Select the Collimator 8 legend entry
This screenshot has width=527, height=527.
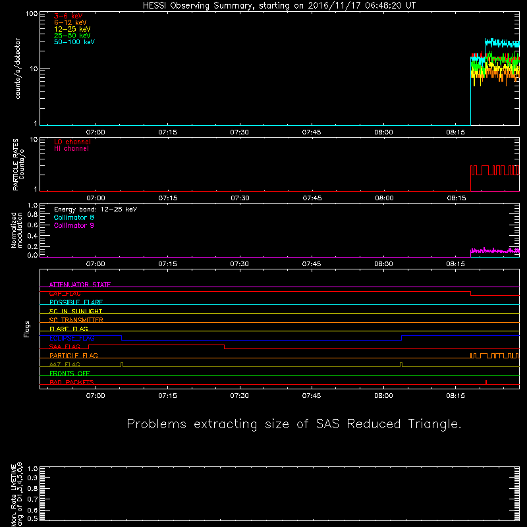[x=74, y=217]
